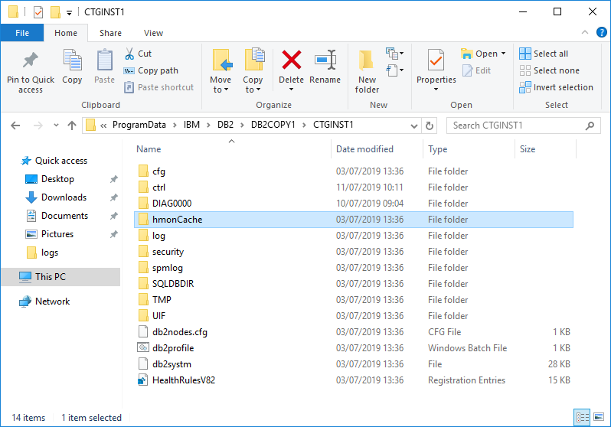
Task: Click Invert selection
Action: [x=557, y=87]
